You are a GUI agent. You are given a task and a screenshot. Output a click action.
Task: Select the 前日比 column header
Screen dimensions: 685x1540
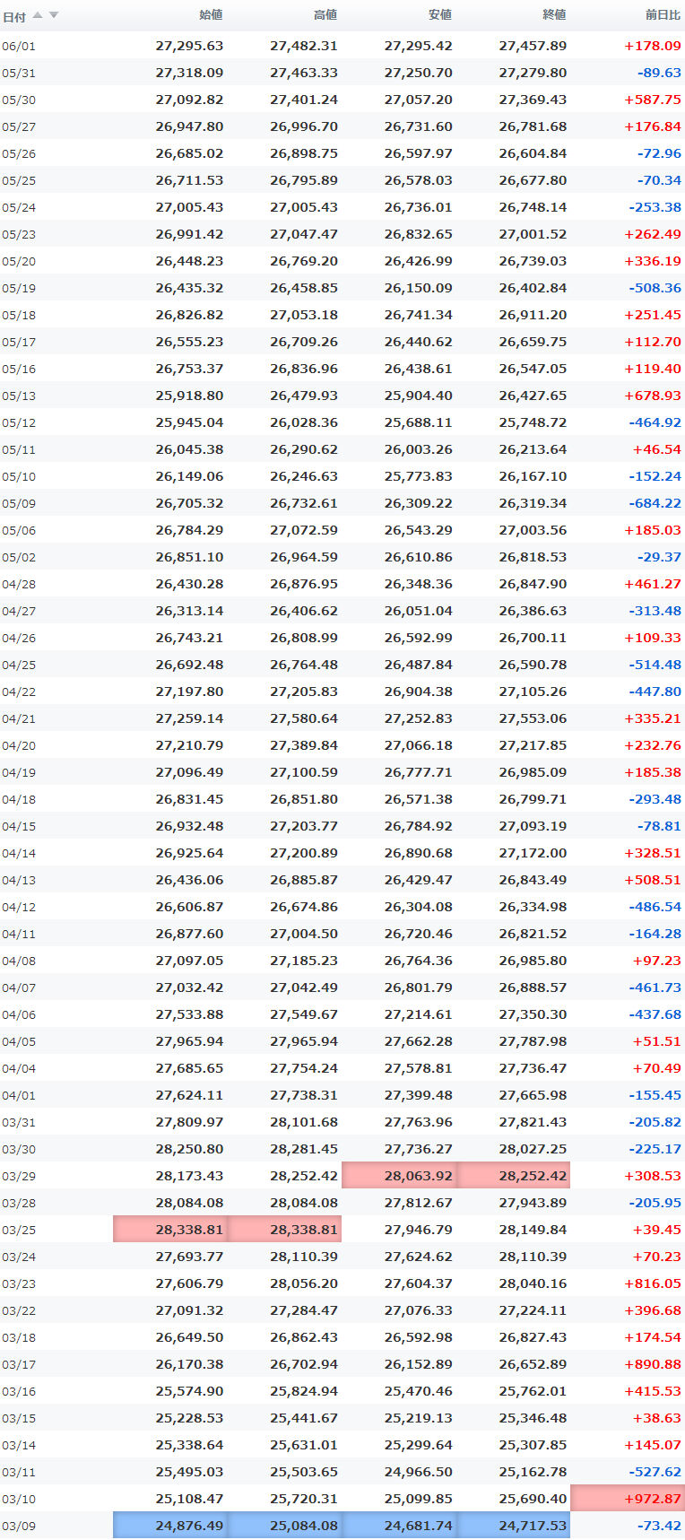coord(663,15)
